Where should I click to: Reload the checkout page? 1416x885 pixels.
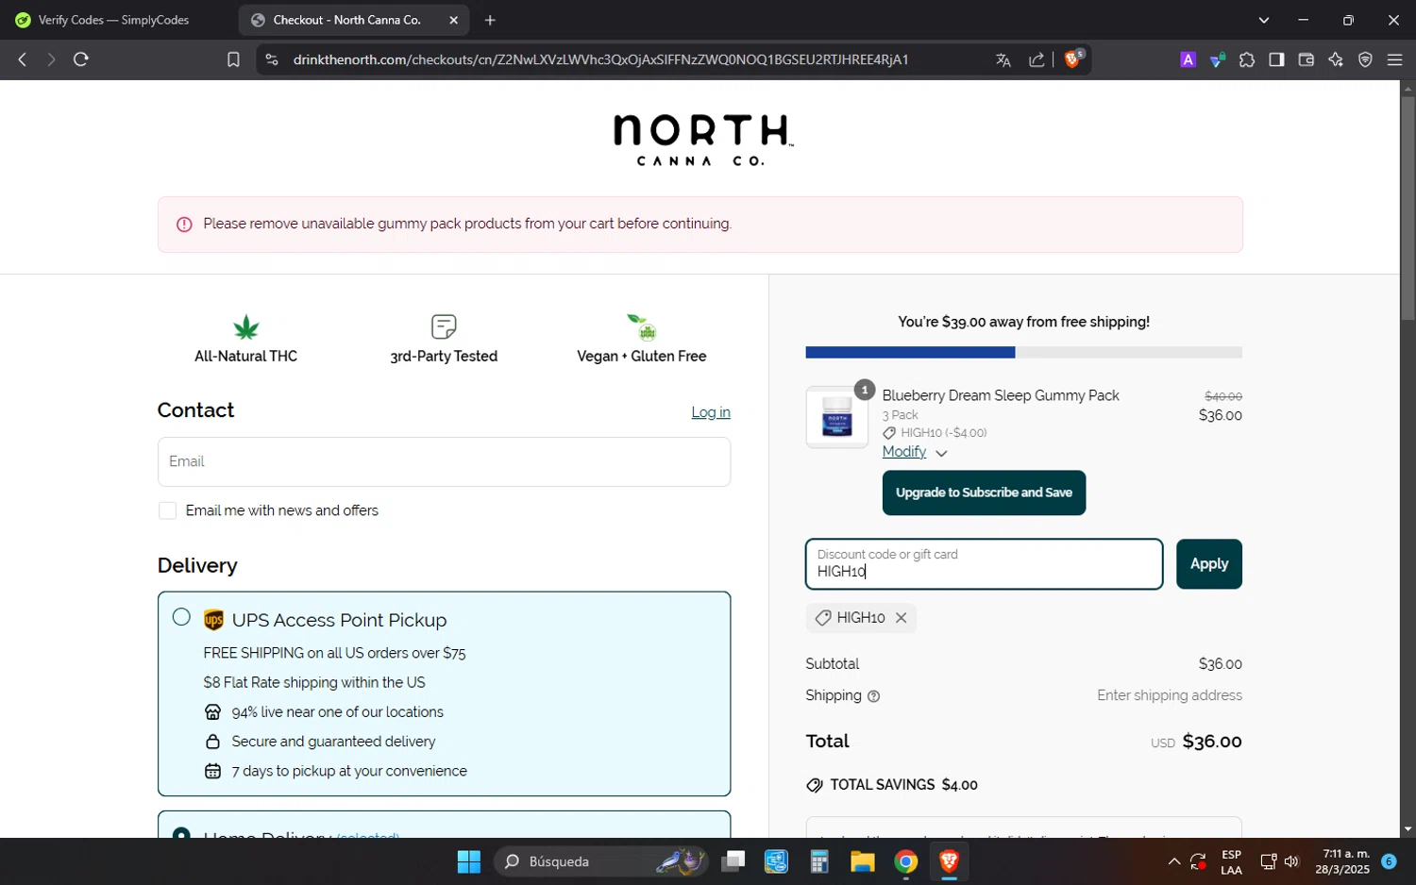81,59
